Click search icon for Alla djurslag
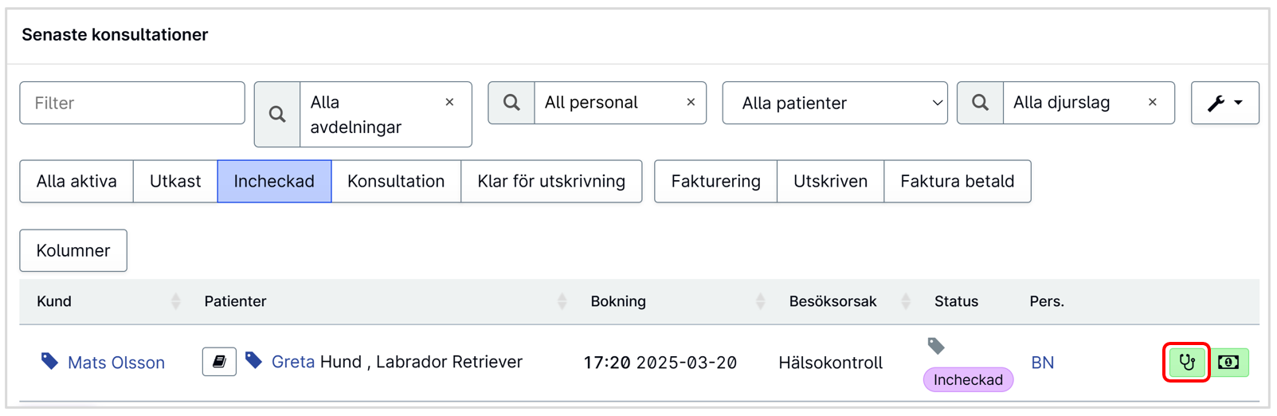This screenshot has width=1277, height=416. click(980, 103)
